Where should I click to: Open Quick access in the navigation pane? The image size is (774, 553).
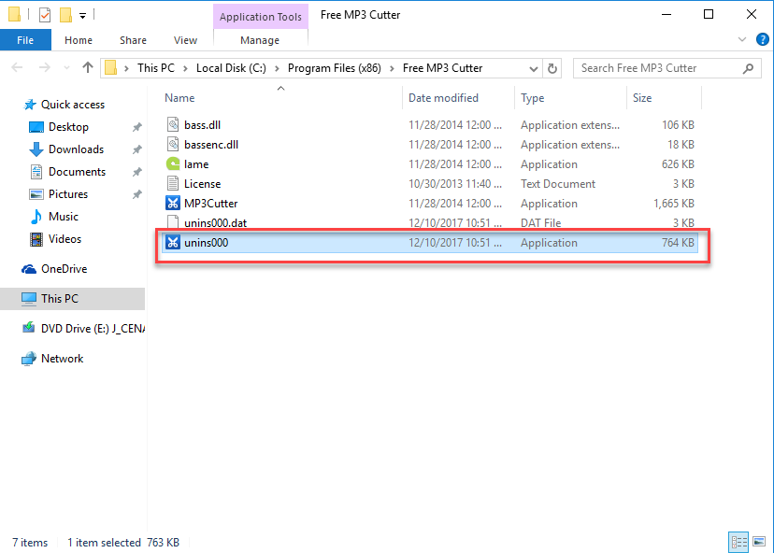pyautogui.click(x=73, y=105)
